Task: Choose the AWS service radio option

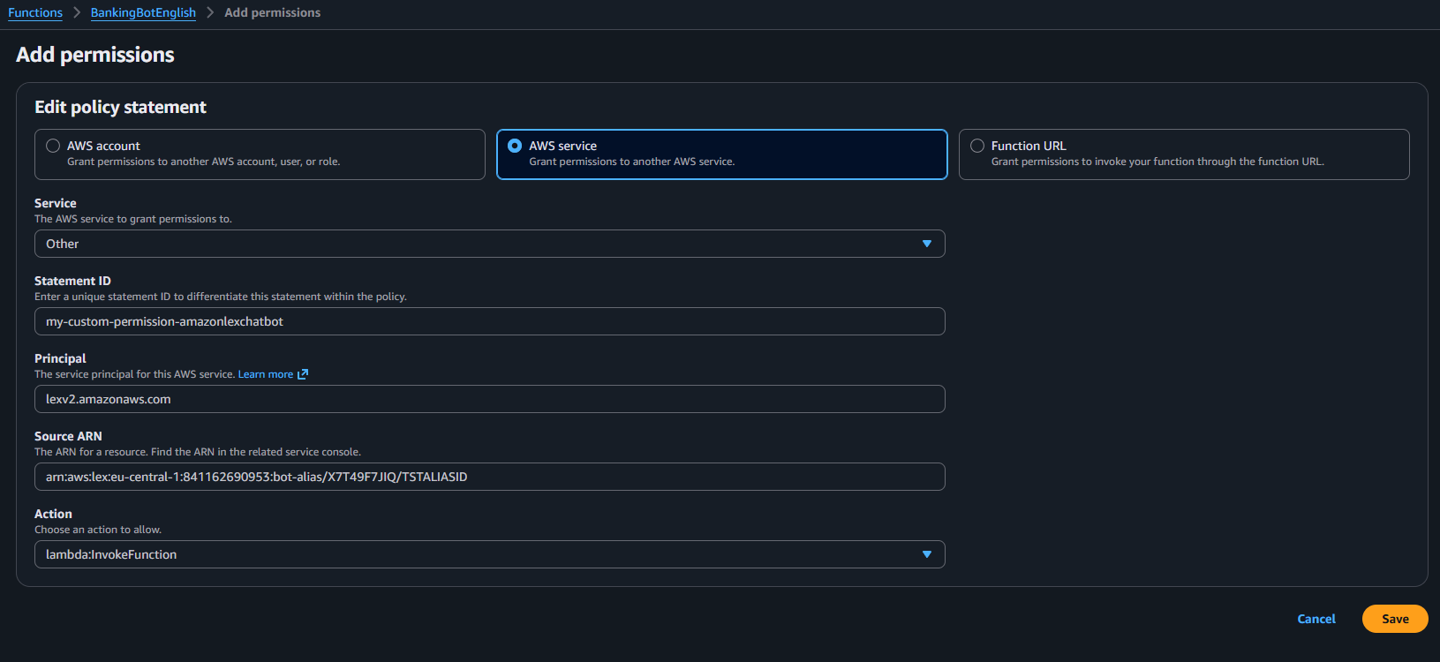Action: [515, 146]
